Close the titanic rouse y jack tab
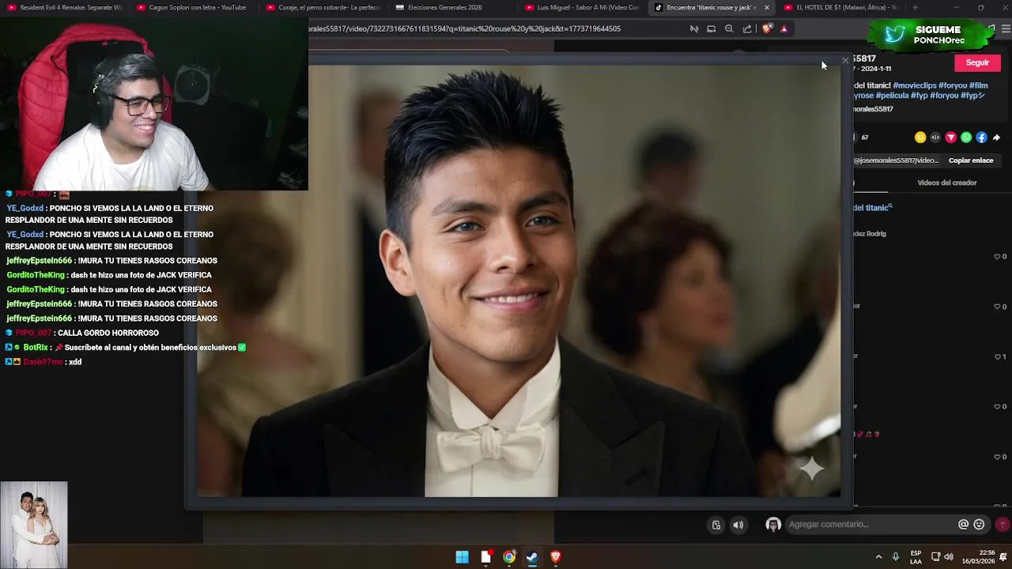Image resolution: width=1012 pixels, height=569 pixels. tap(766, 7)
